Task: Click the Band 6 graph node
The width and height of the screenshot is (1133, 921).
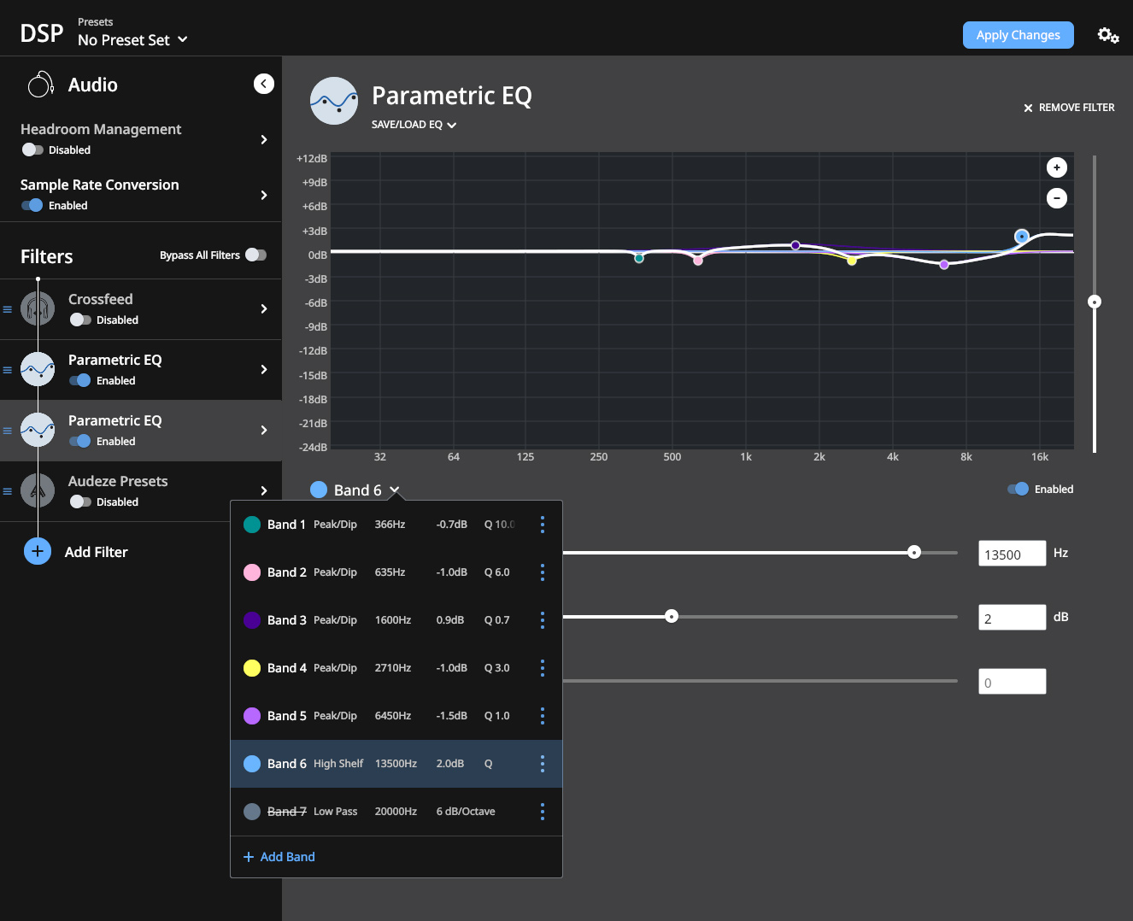Action: 1022,237
